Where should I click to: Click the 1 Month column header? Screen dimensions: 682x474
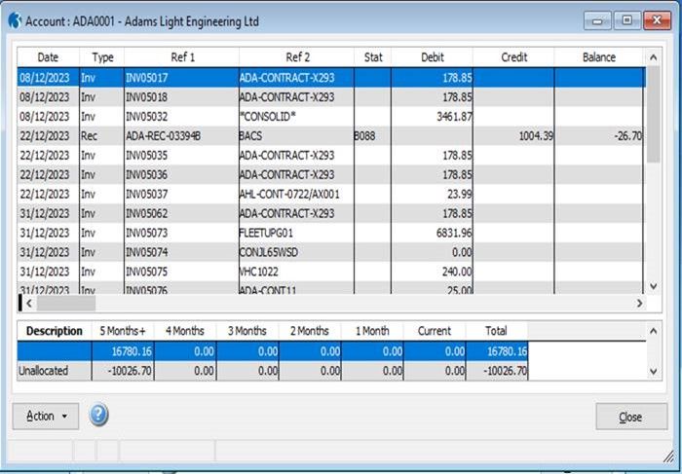(372, 331)
